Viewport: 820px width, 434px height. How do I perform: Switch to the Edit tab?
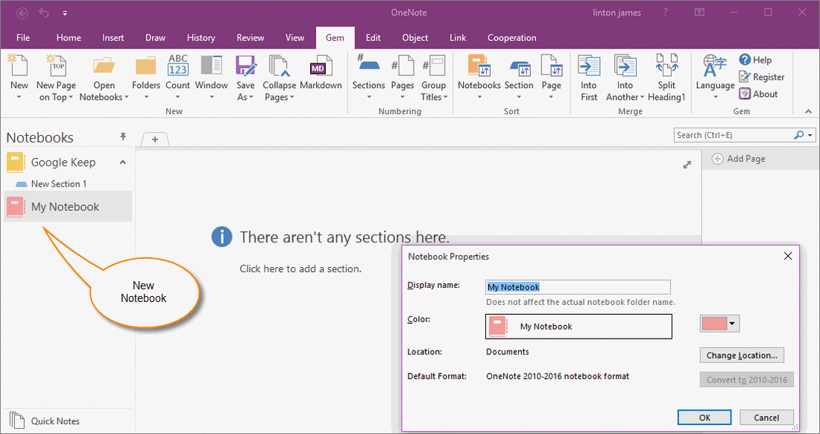point(373,37)
